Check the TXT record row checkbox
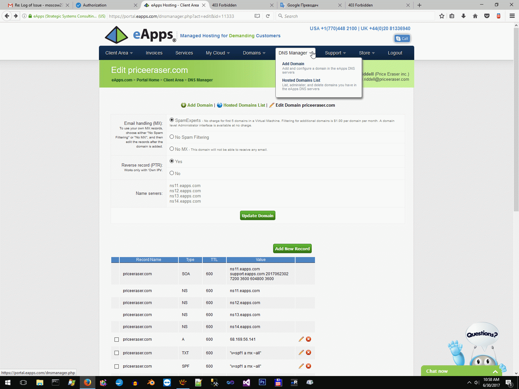 click(x=116, y=353)
